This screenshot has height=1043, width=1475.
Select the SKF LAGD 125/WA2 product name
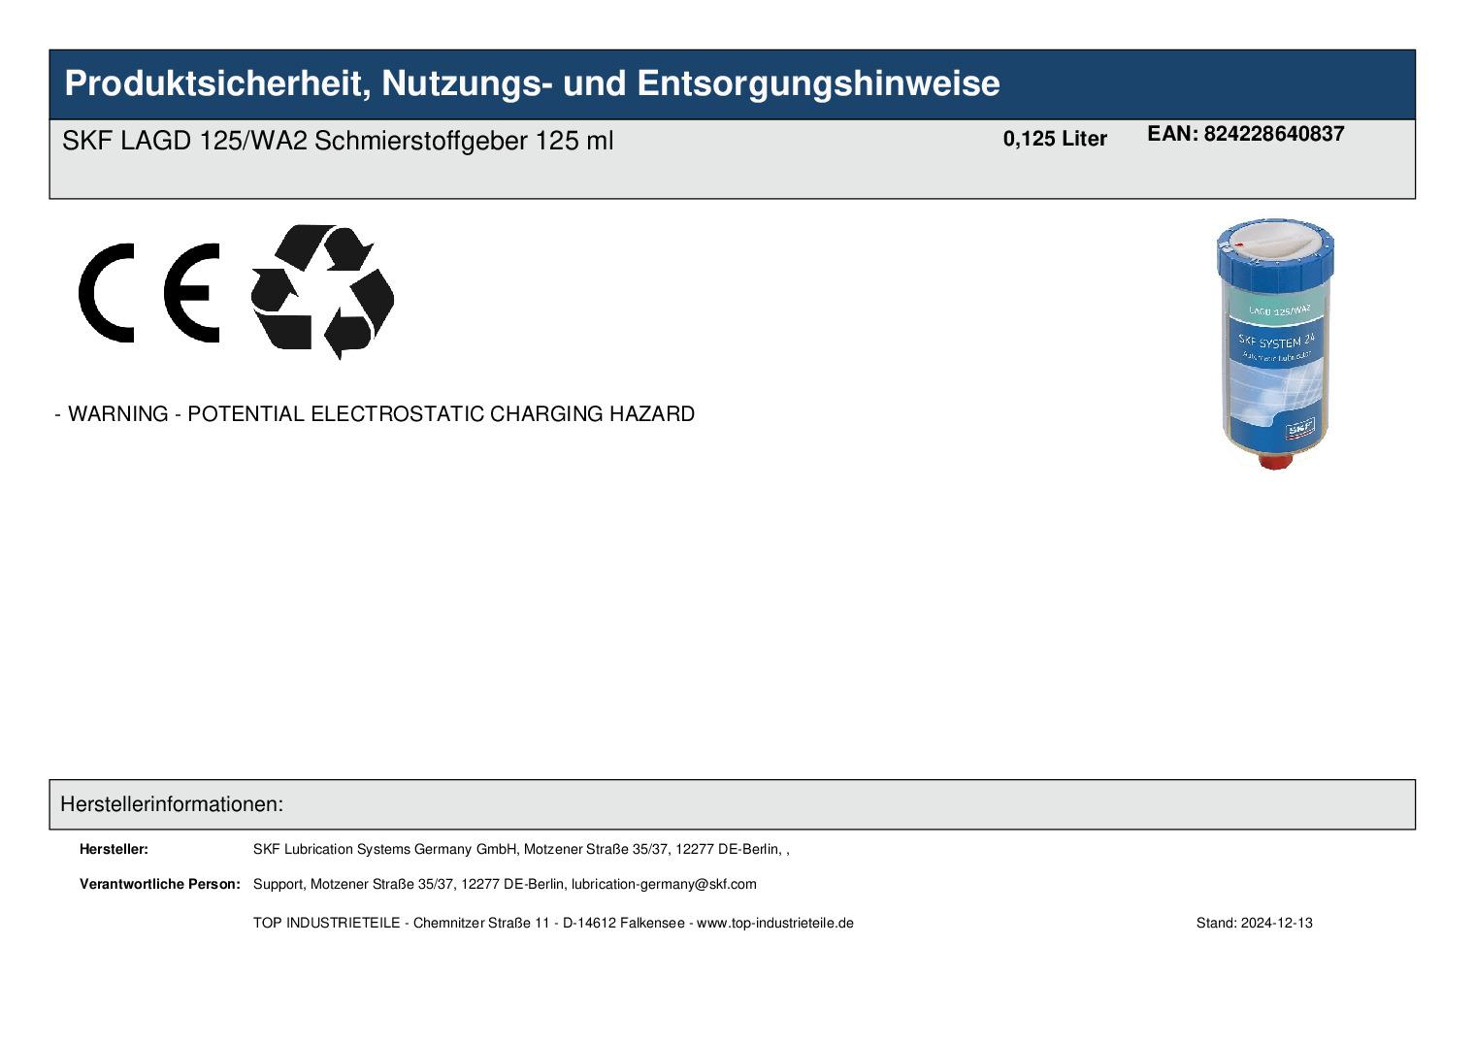338,141
